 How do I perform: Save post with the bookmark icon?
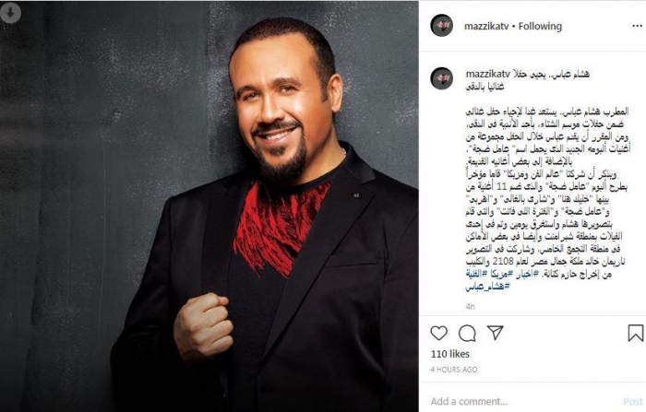tap(635, 333)
